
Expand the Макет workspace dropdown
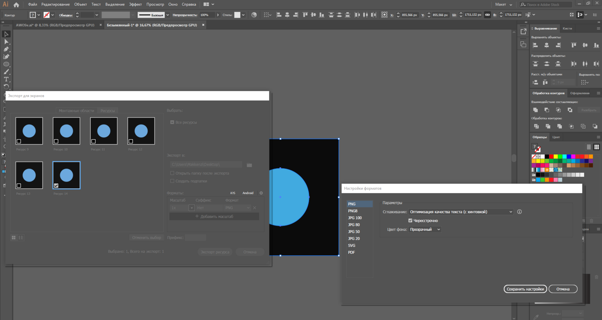[504, 4]
